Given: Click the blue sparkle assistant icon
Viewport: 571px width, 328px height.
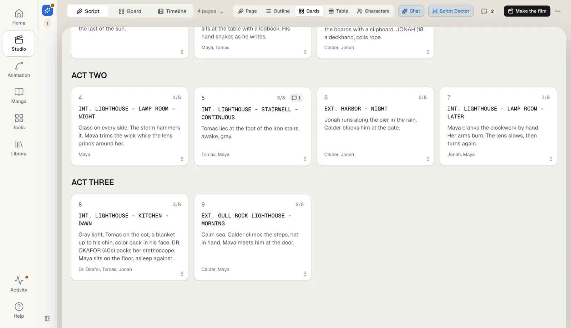Looking at the screenshot, I should (x=47, y=10).
